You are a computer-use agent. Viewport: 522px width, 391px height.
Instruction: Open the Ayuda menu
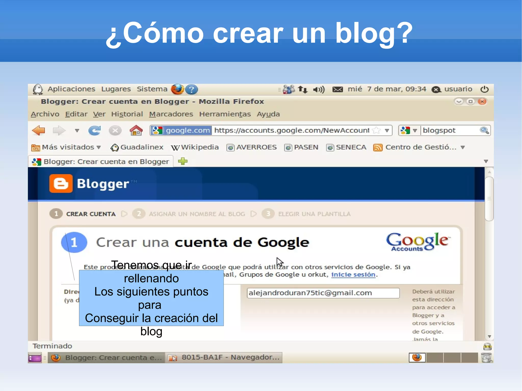coord(268,114)
